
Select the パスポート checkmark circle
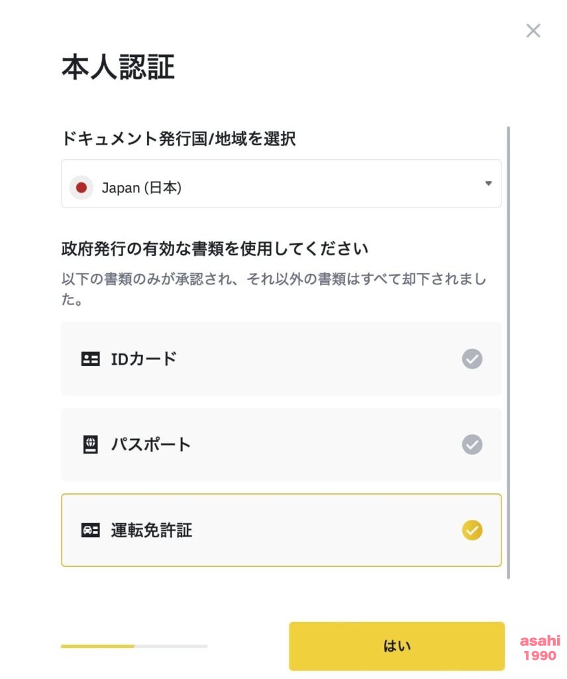[x=472, y=444]
